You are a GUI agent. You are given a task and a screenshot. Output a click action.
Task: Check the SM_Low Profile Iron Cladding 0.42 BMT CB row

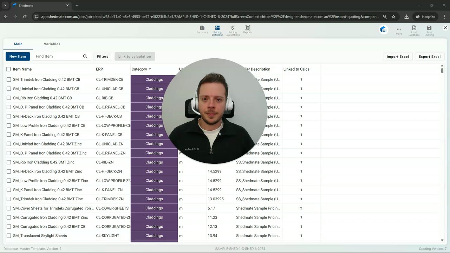9,125
